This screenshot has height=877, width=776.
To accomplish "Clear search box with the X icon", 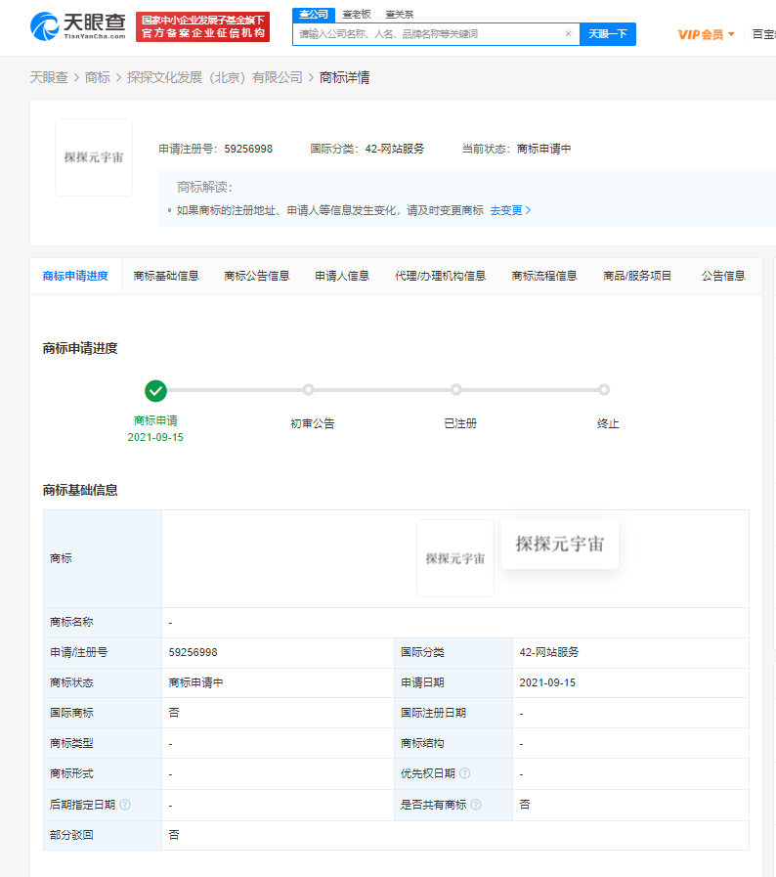I will [568, 34].
